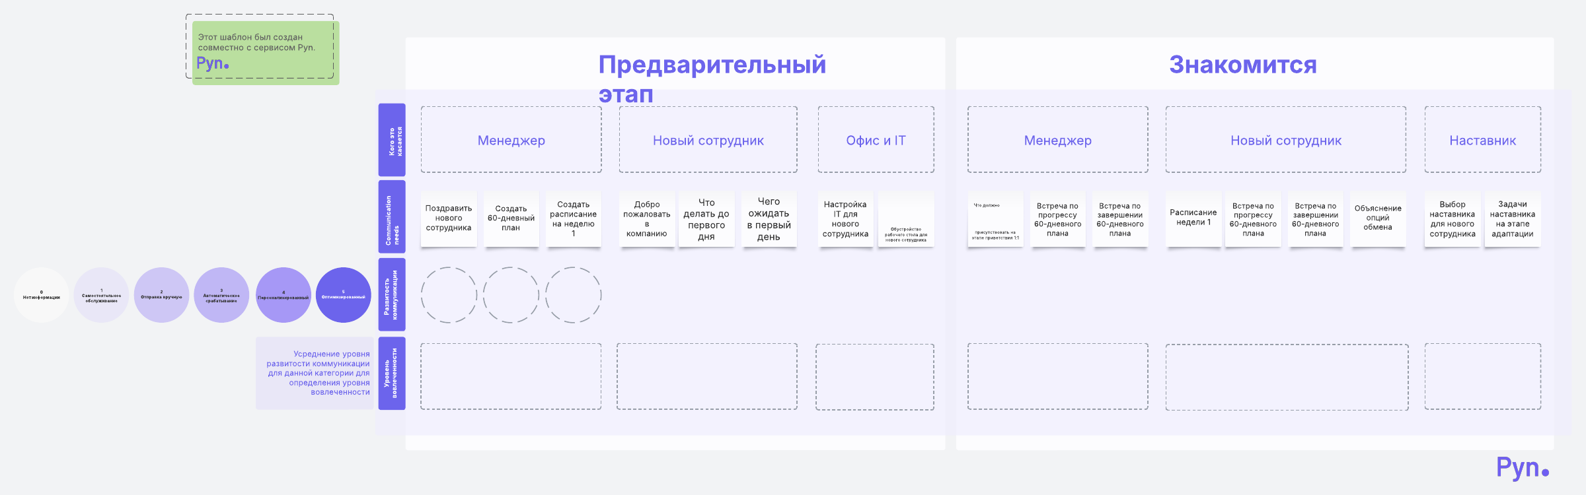This screenshot has width=1586, height=495.
Task: Click the 'Создать 60-дневный план' sticky note
Action: [x=511, y=218]
